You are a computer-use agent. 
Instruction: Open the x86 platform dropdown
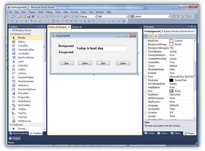(x=127, y=16)
